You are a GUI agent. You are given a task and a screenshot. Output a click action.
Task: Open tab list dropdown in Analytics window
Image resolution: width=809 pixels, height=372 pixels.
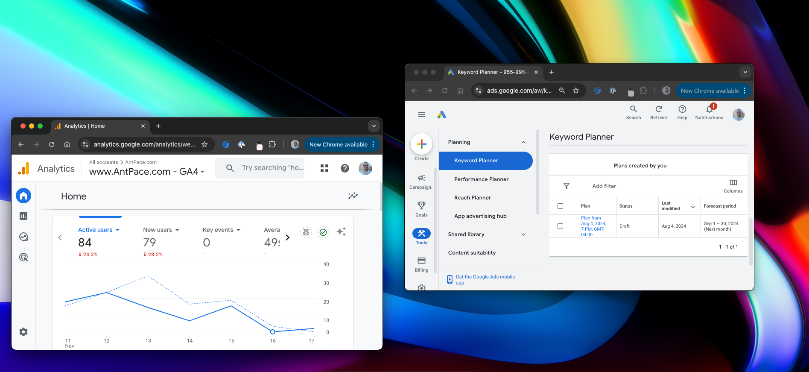(374, 126)
